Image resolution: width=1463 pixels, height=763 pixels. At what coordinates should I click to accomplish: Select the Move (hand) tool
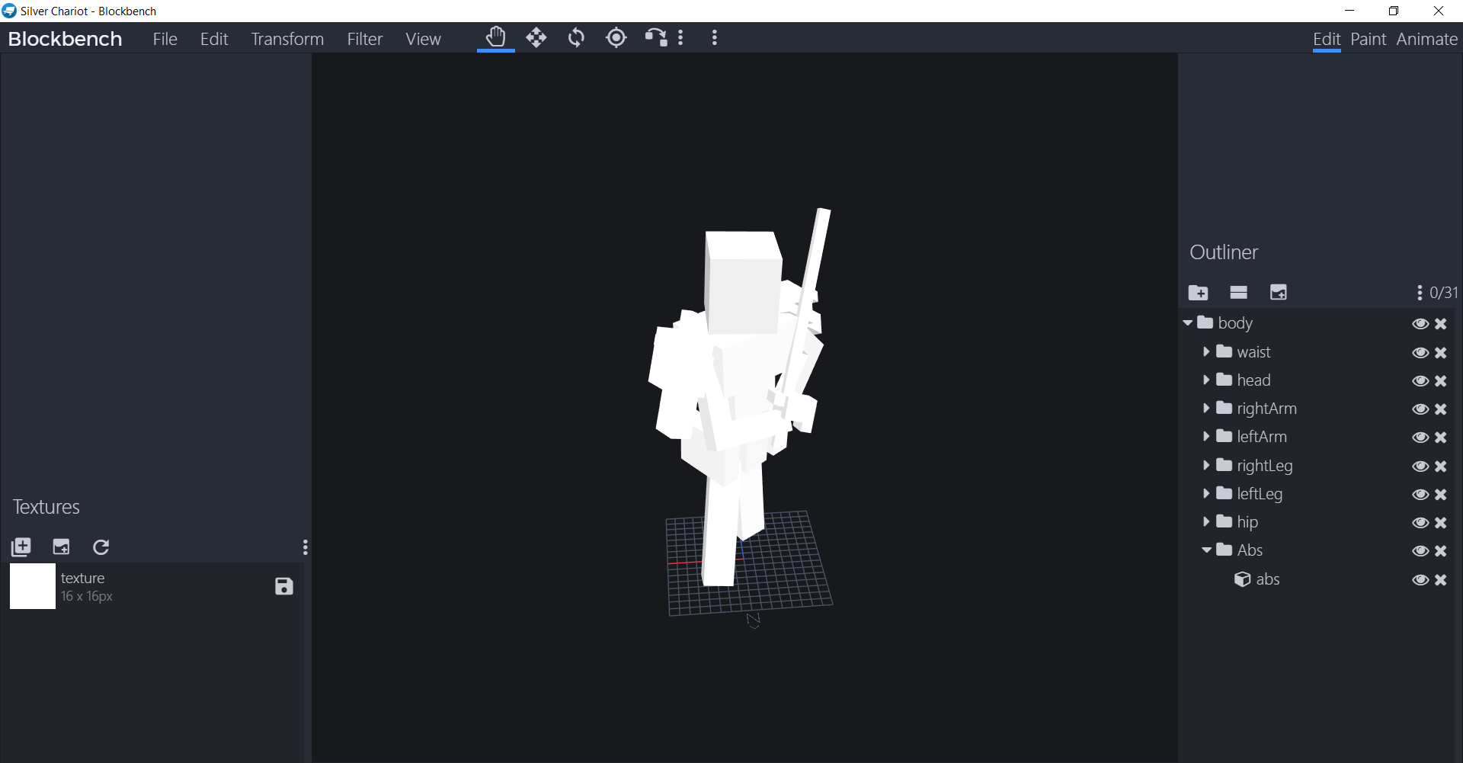coord(496,37)
